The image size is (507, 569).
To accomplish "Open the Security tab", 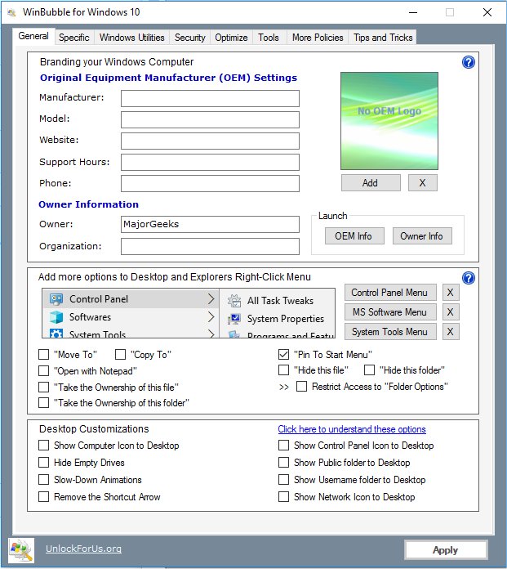I will (190, 38).
